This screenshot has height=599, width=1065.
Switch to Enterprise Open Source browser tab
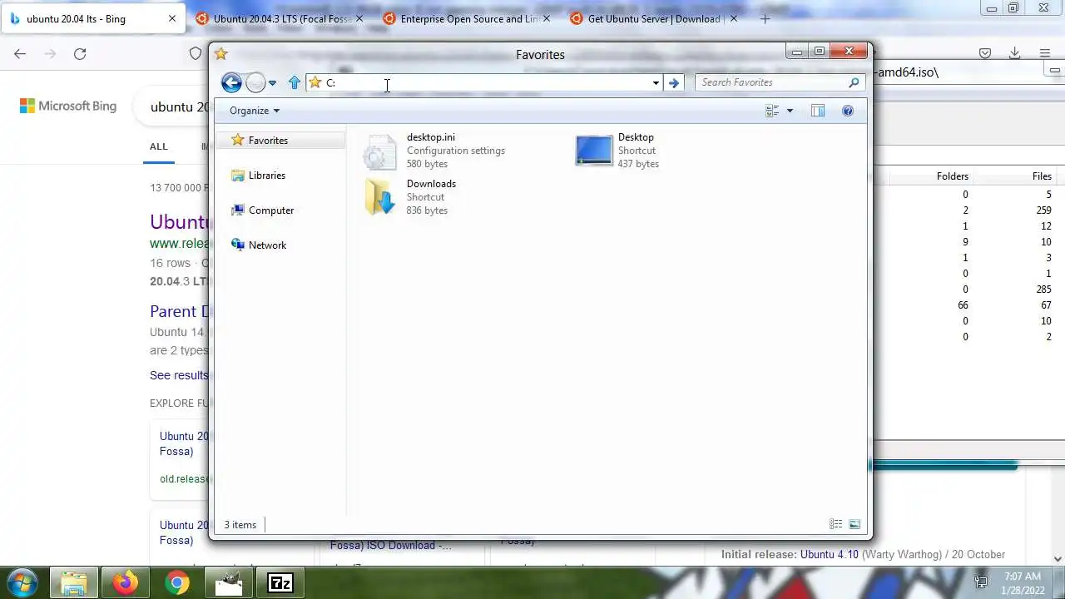point(468,18)
